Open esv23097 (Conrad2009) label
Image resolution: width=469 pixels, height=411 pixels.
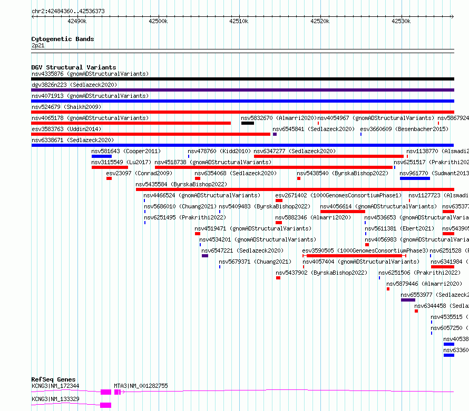139,173
